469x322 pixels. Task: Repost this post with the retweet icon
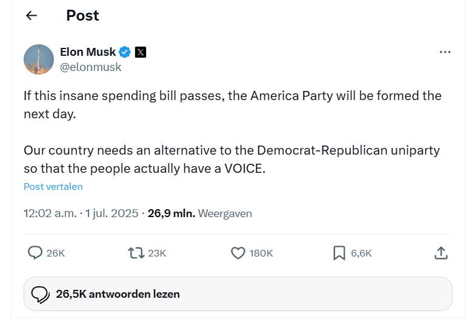click(136, 253)
